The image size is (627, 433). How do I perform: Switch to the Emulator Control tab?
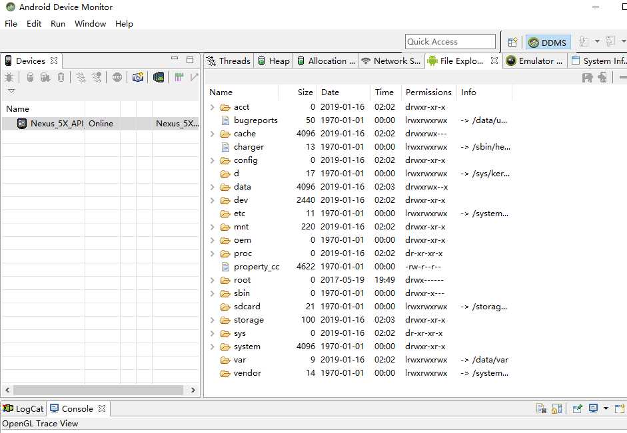pyautogui.click(x=534, y=61)
